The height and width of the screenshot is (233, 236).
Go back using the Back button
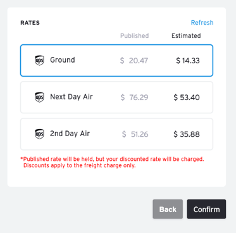tap(168, 209)
